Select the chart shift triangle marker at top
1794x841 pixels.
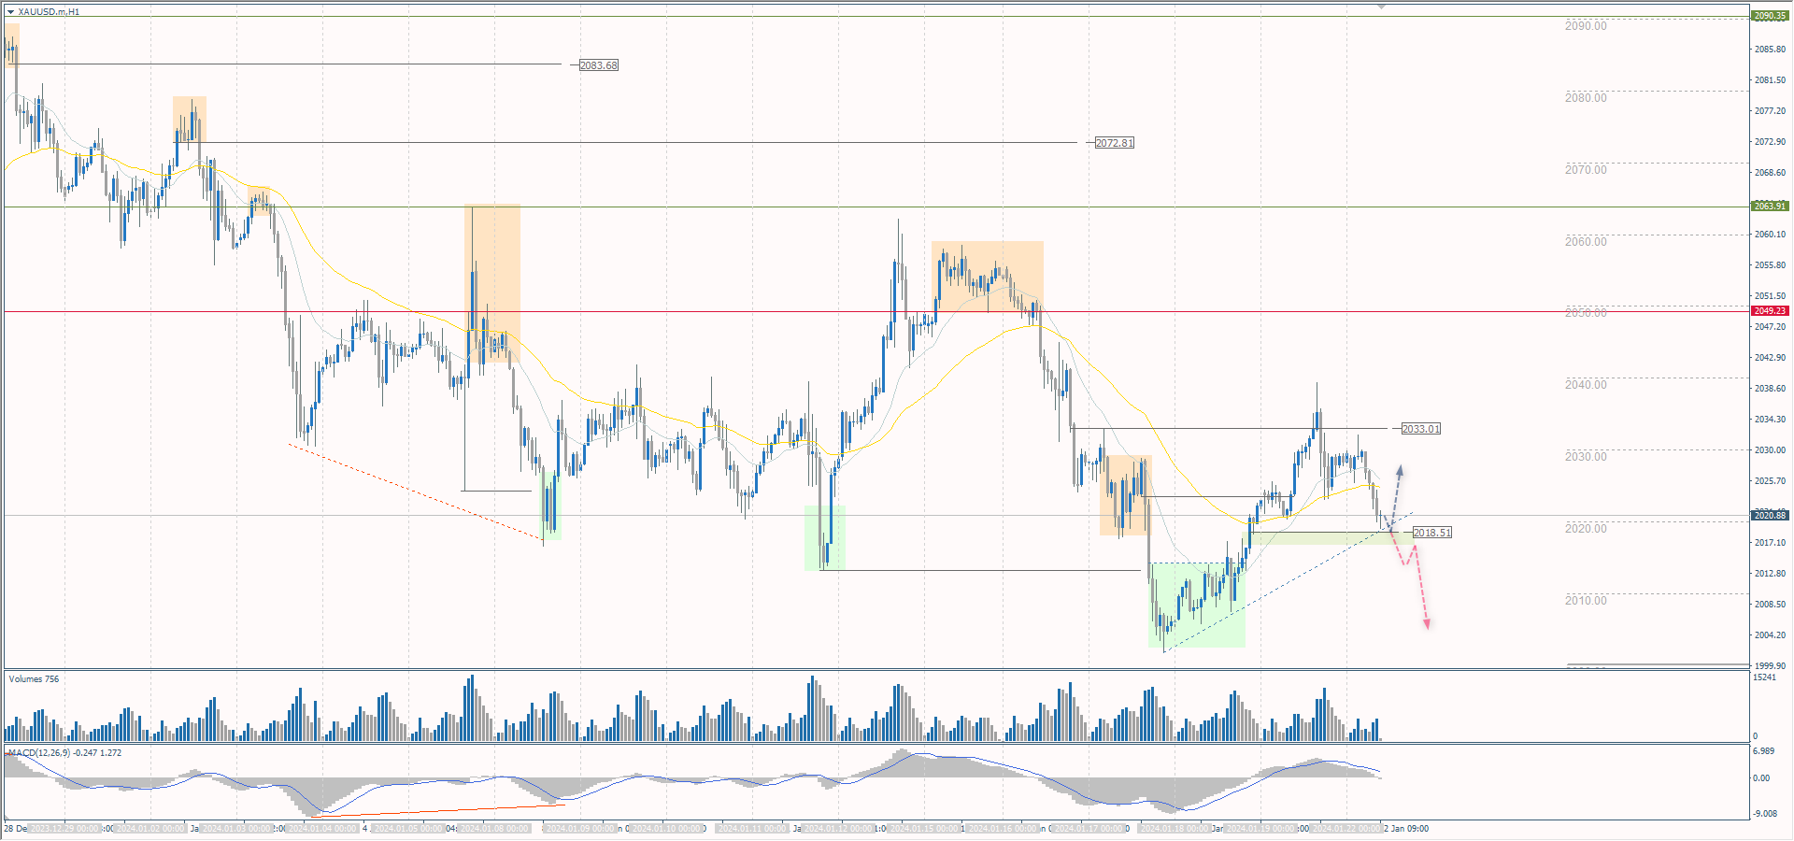tap(1381, 7)
